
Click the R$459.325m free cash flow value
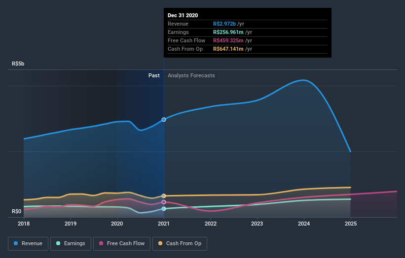[228, 40]
